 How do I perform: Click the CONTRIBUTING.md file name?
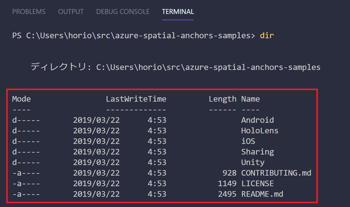[x=276, y=173]
